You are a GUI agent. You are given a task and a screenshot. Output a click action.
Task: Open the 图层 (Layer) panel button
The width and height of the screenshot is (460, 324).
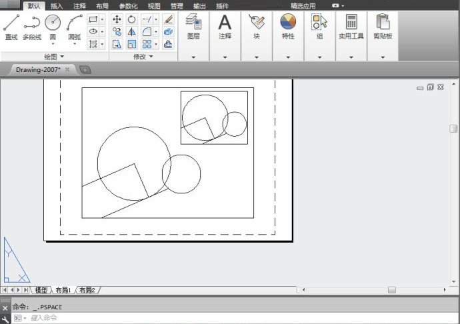click(193, 25)
